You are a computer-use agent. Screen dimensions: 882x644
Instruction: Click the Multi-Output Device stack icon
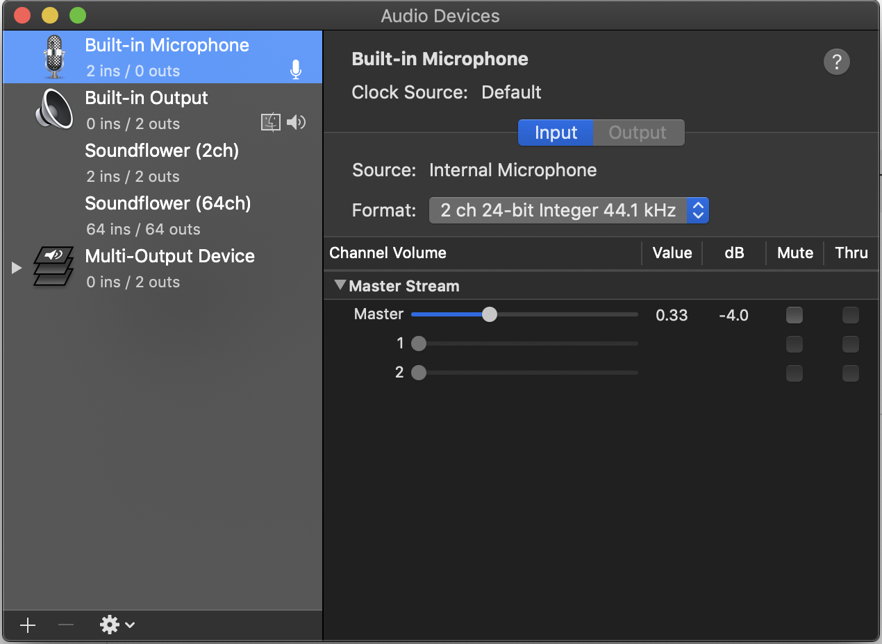(x=53, y=267)
